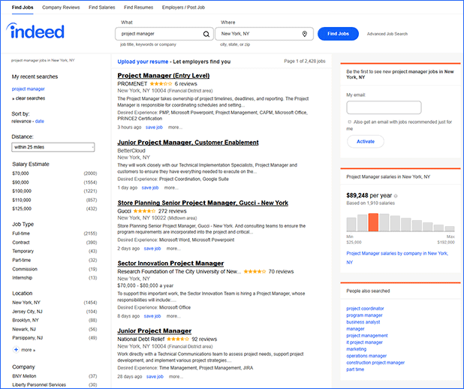Image resolution: width=464 pixels, height=389 pixels.
Task: Open 6 reviews for PROMENET
Action: [x=185, y=84]
